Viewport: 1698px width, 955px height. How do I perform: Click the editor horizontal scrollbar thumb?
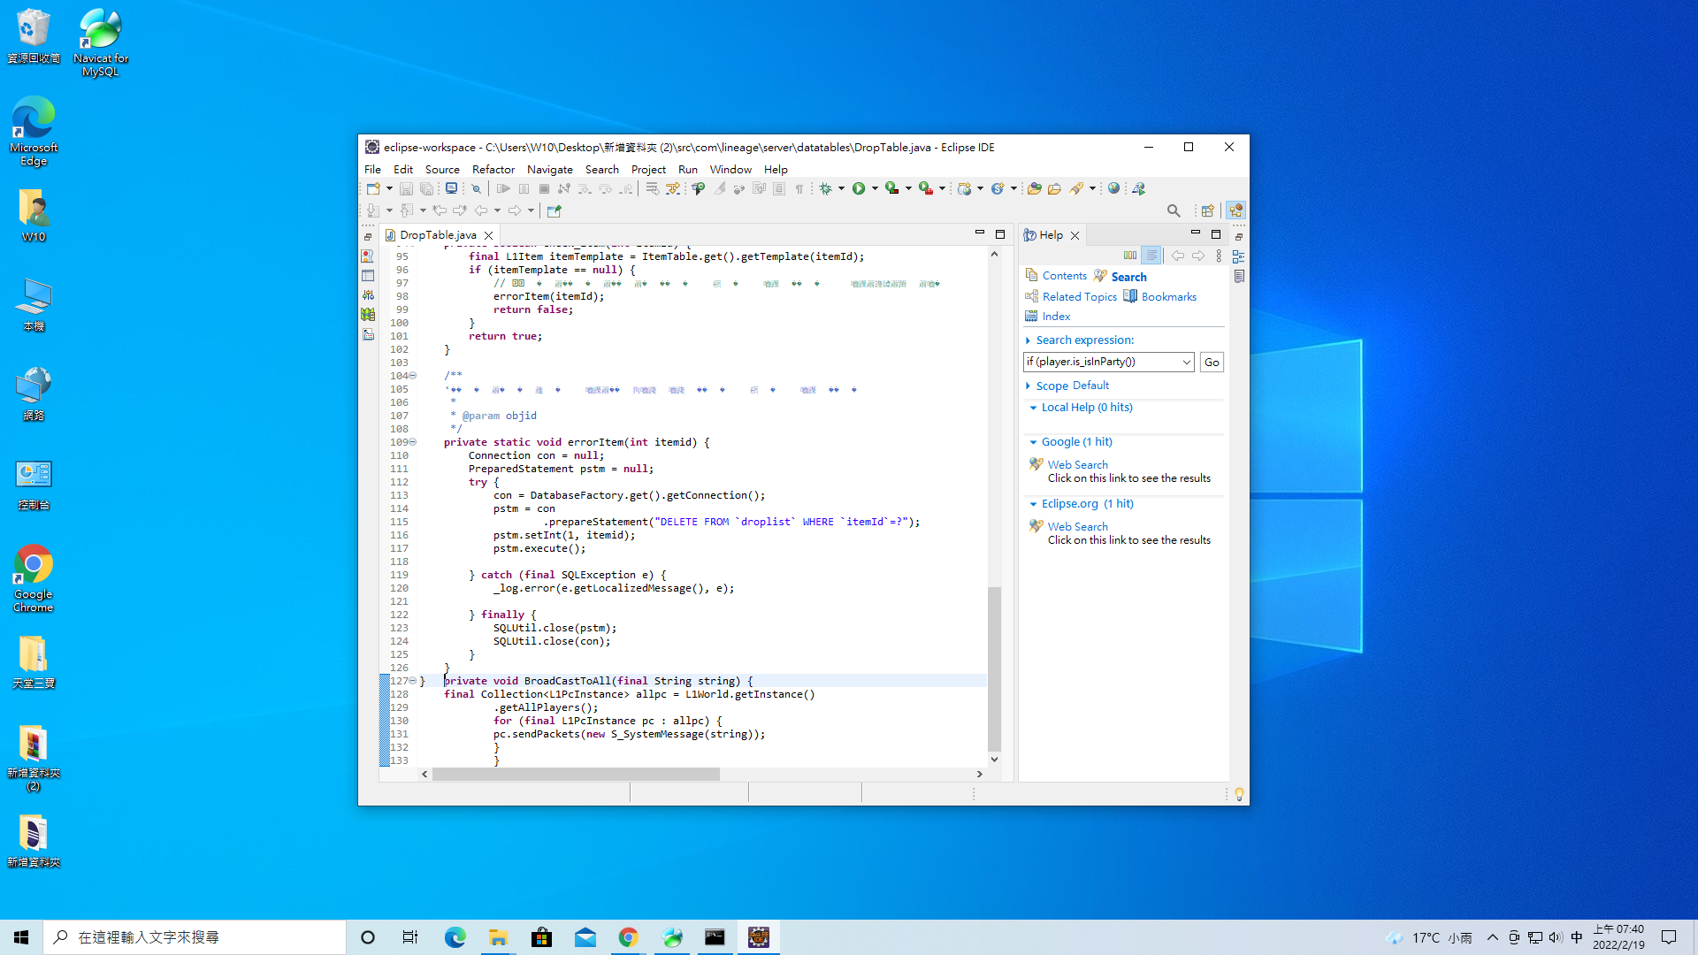pyautogui.click(x=576, y=774)
